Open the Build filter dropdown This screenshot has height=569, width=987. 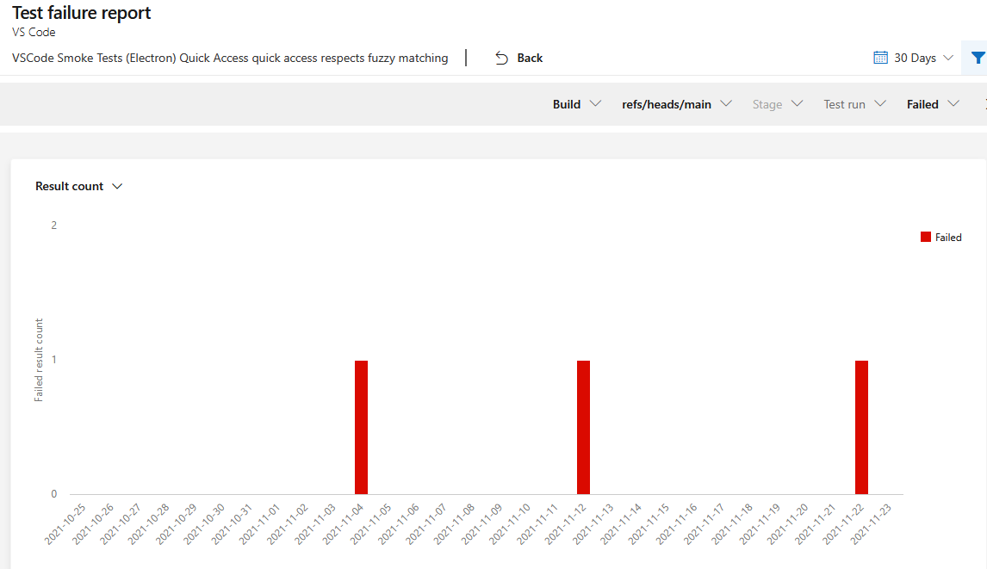577,104
